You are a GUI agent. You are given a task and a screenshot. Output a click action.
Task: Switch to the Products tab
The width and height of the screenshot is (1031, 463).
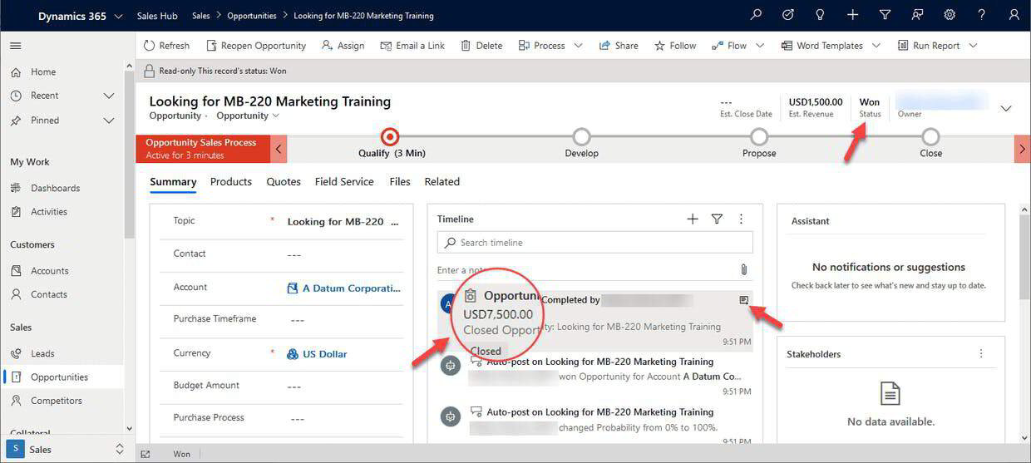tap(231, 181)
